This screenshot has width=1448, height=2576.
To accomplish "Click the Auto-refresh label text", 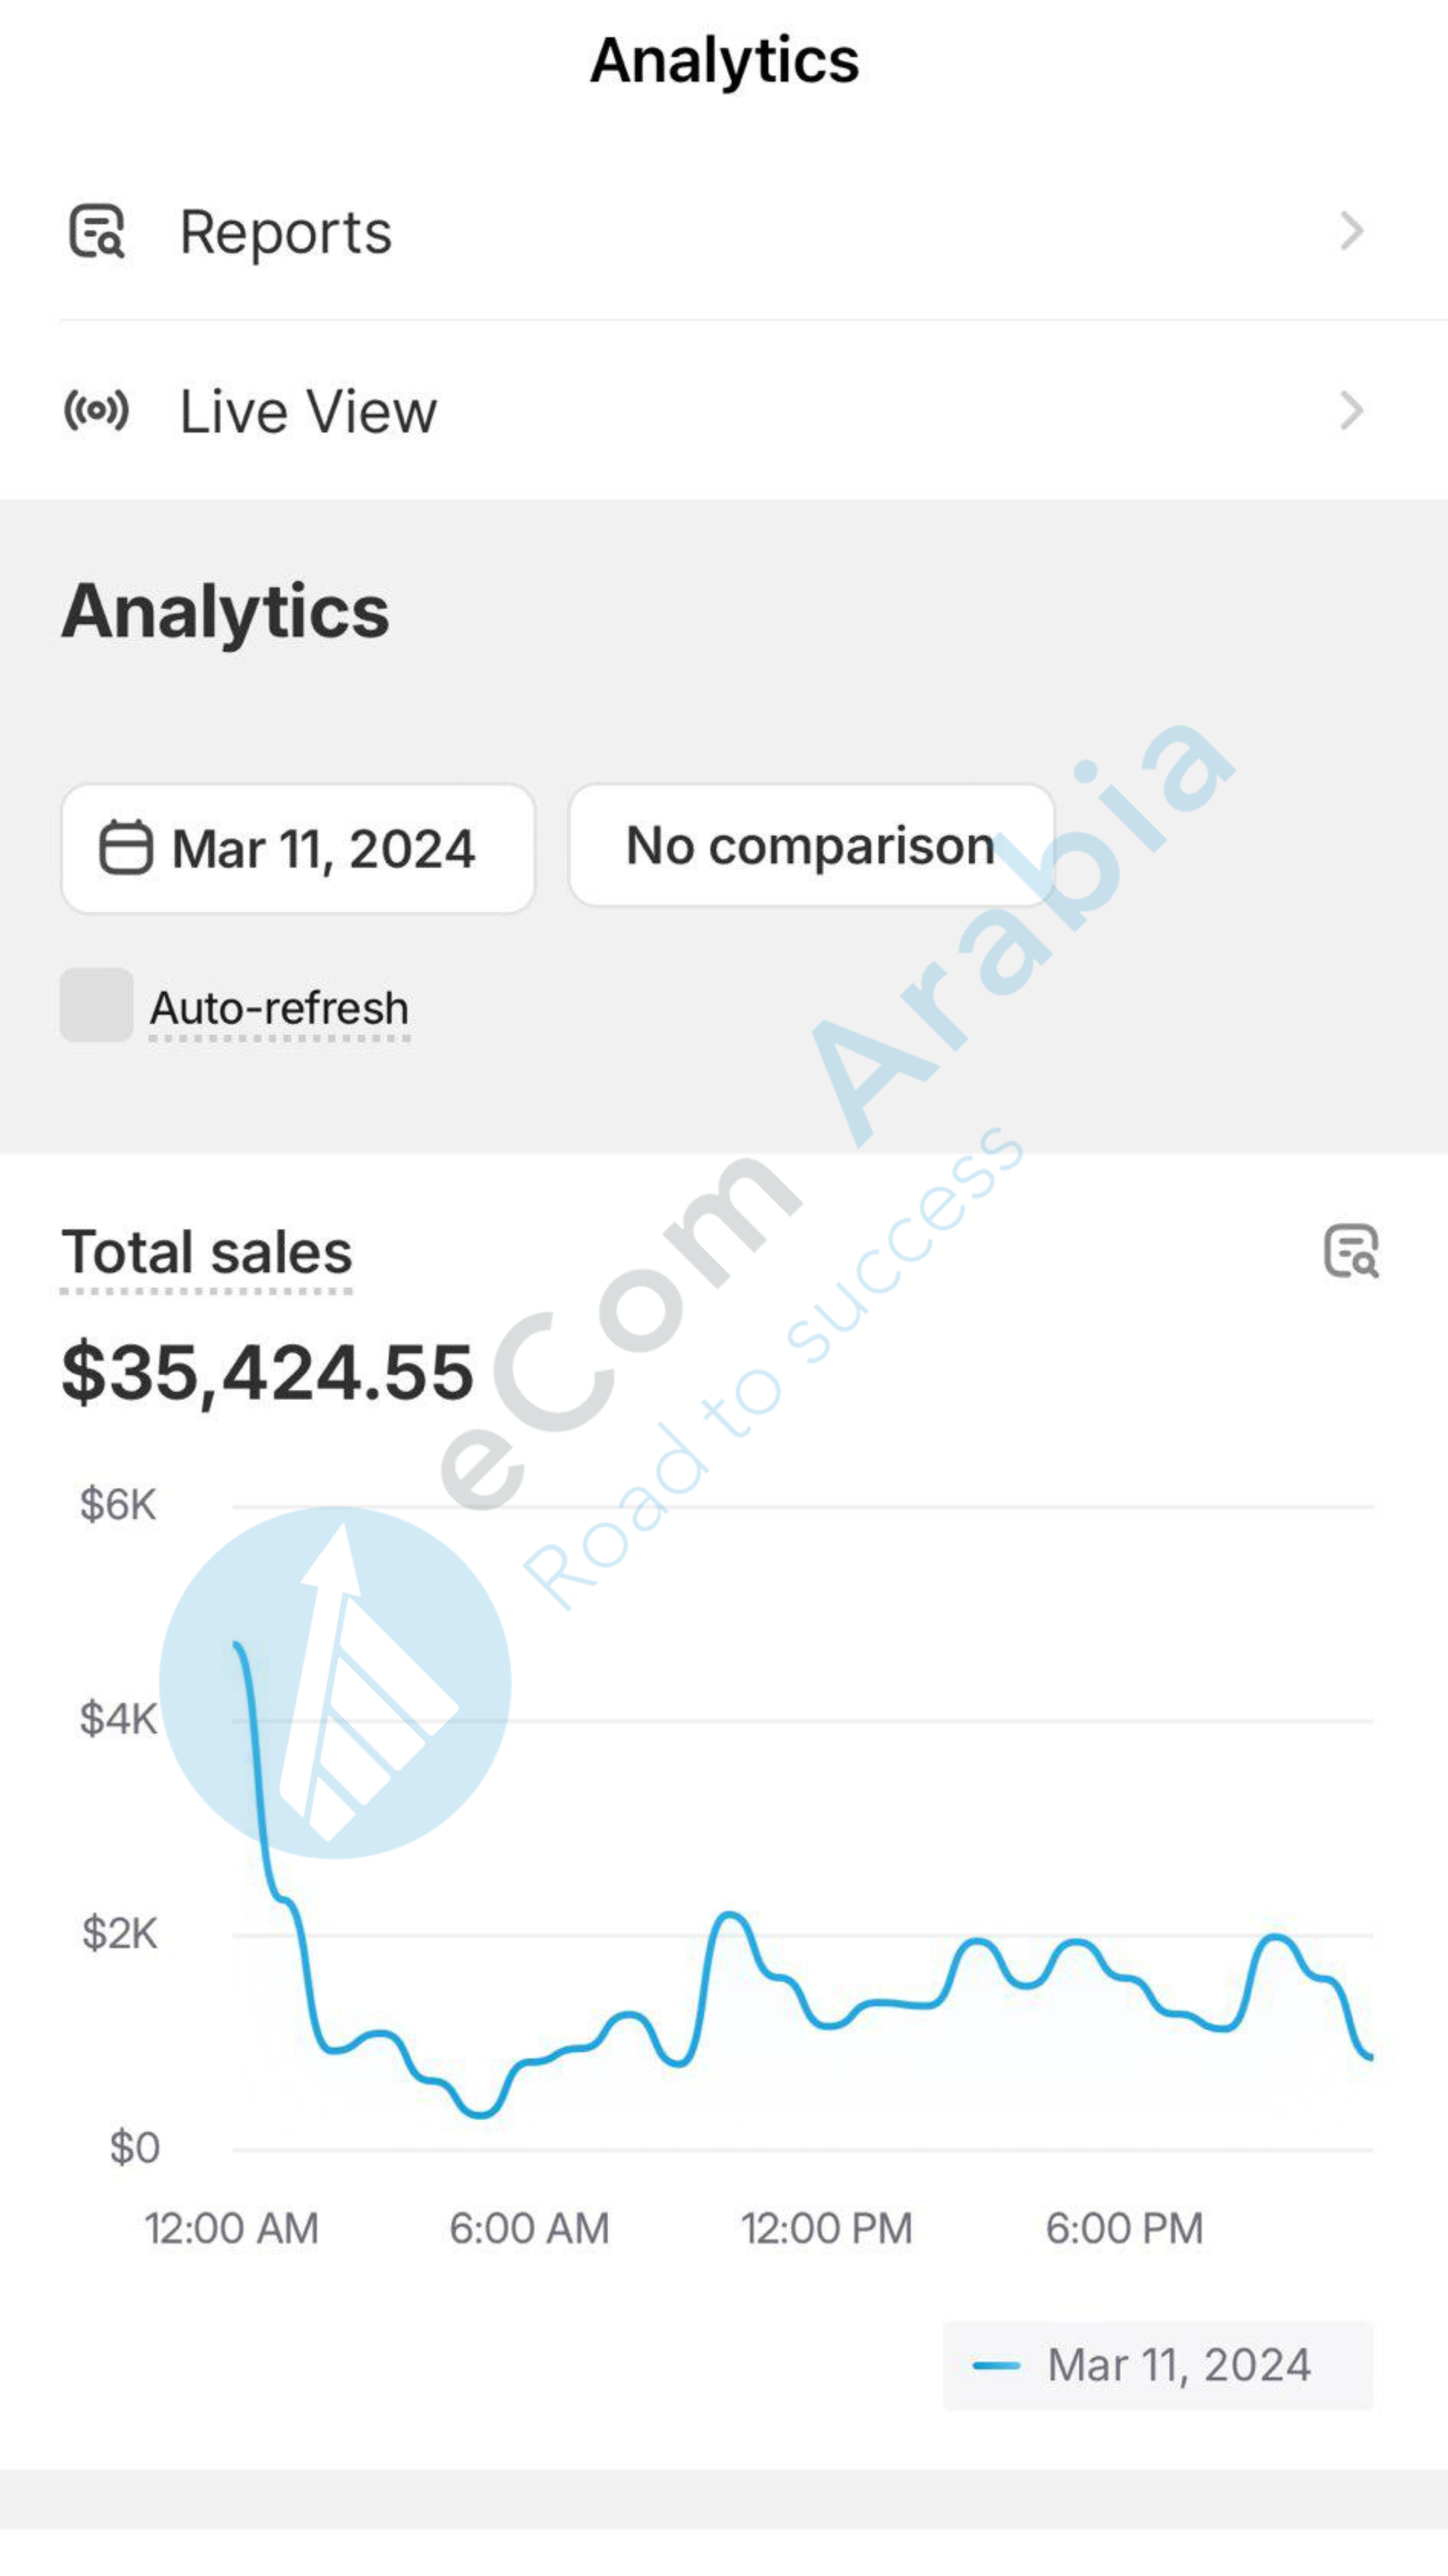I will (x=280, y=1008).
